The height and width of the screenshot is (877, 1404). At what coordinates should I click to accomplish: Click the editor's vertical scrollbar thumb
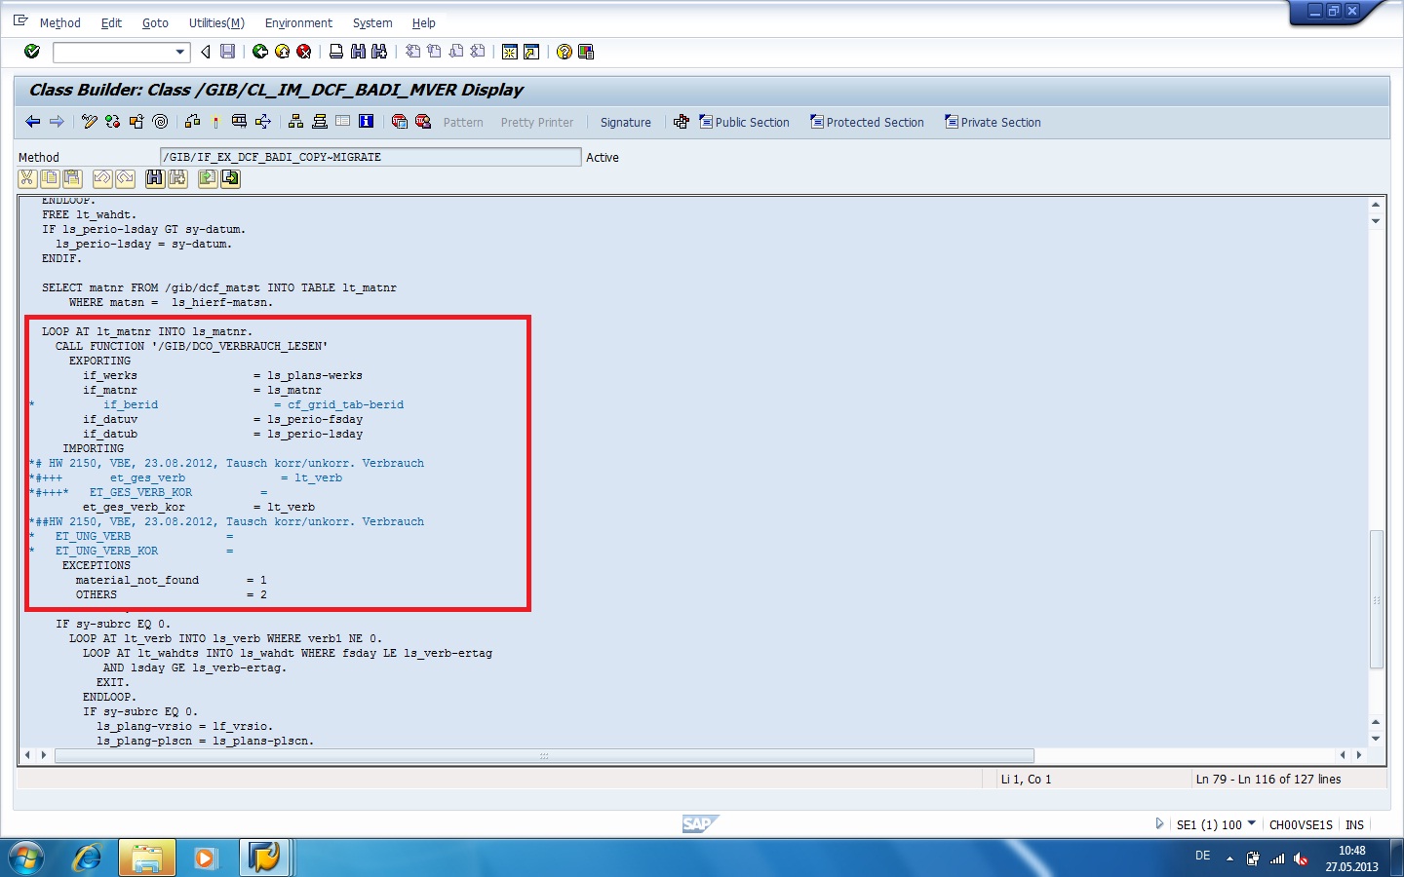(x=1376, y=599)
